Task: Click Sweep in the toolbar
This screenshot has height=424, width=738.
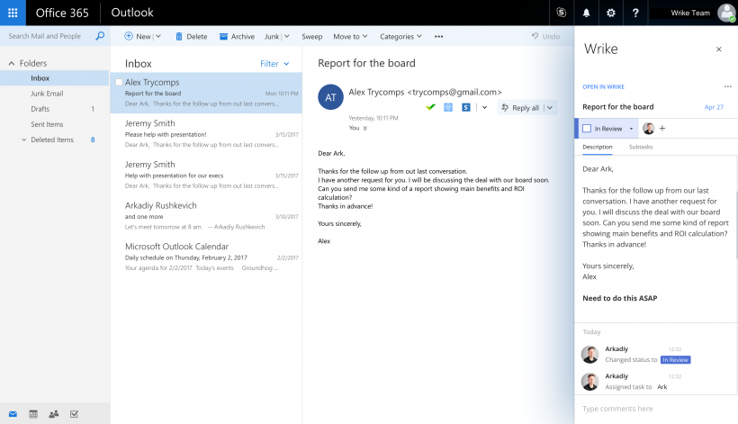Action: coord(311,36)
